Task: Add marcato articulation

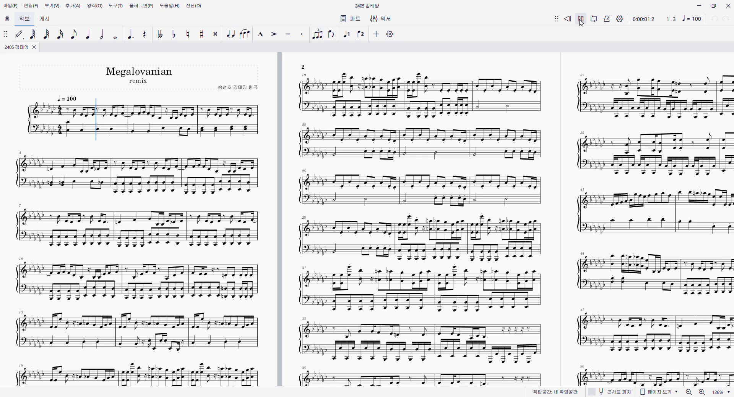Action: click(x=260, y=34)
